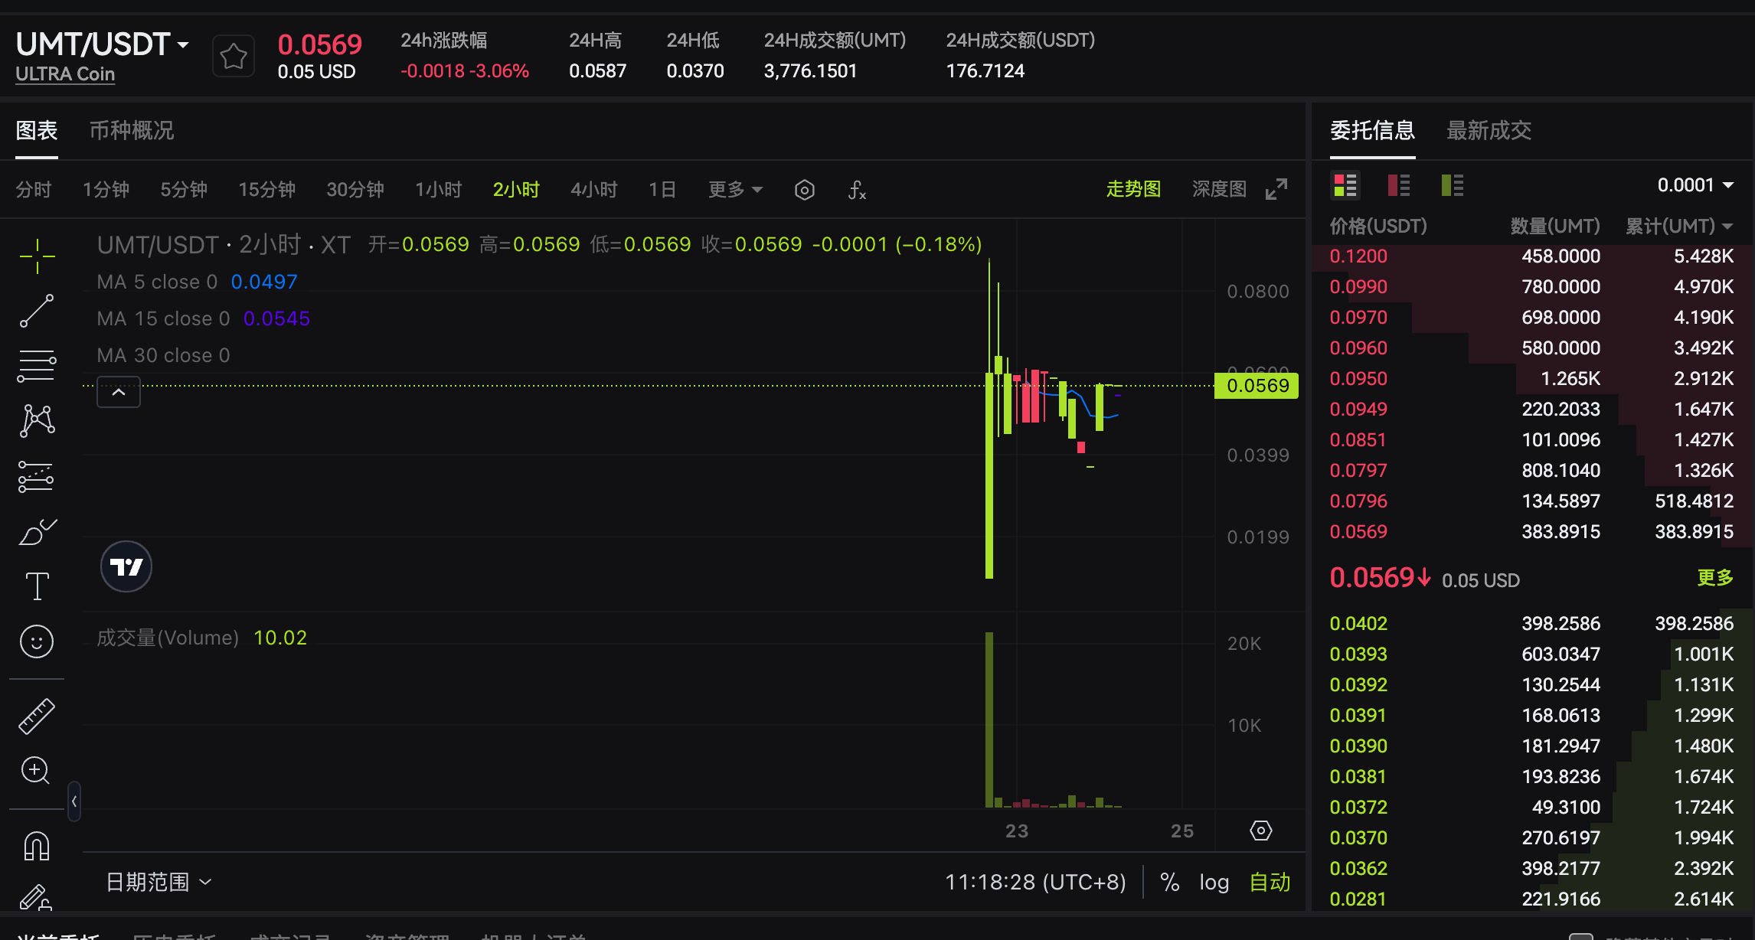
Task: Open the emoji sticker tool
Action: (x=36, y=641)
